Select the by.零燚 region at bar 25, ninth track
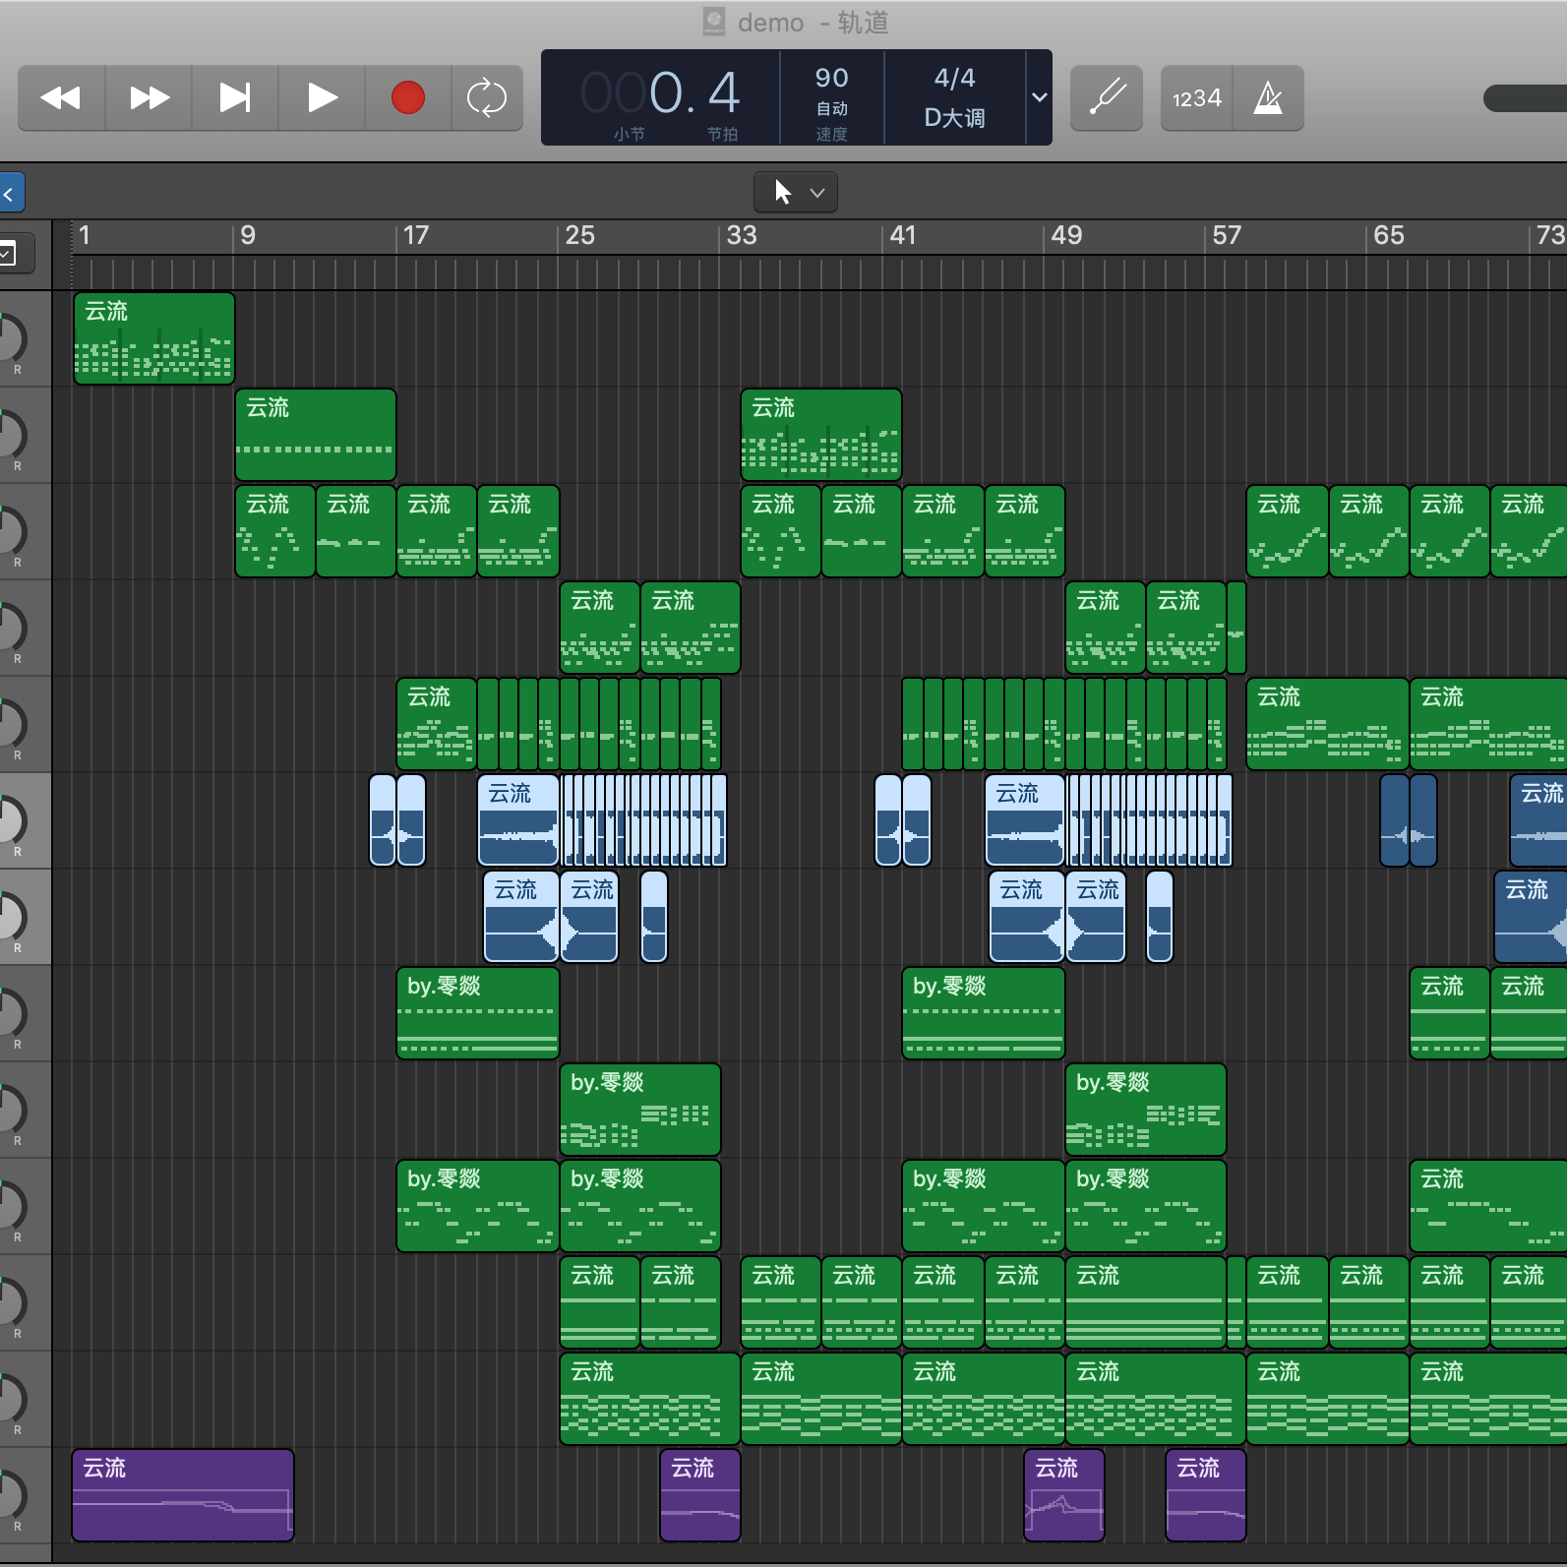The width and height of the screenshot is (1567, 1567). [x=640, y=1110]
